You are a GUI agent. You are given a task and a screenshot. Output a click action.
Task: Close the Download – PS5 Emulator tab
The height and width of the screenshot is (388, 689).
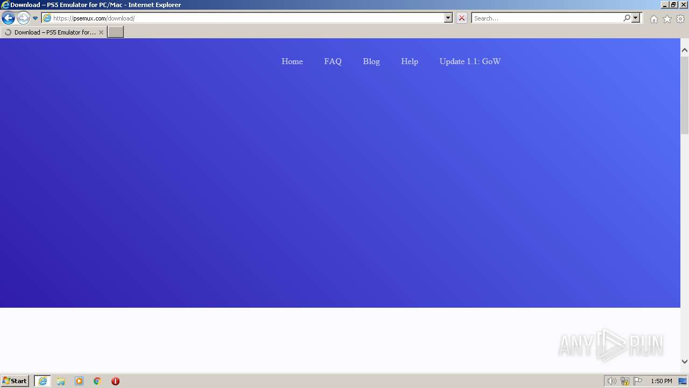101,32
